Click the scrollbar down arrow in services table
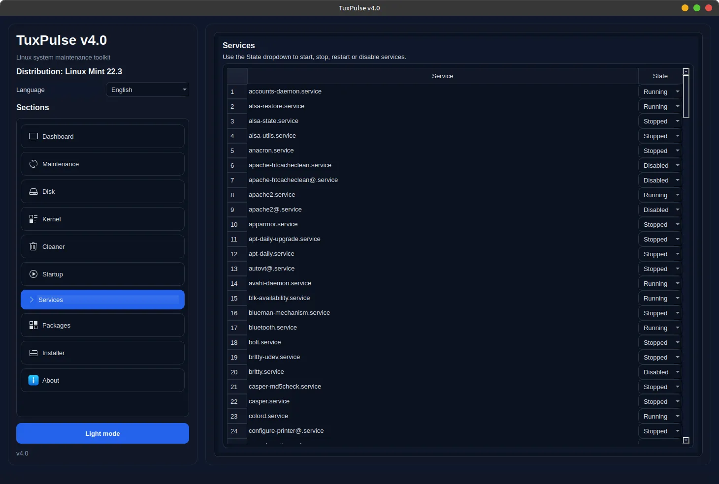 686,440
